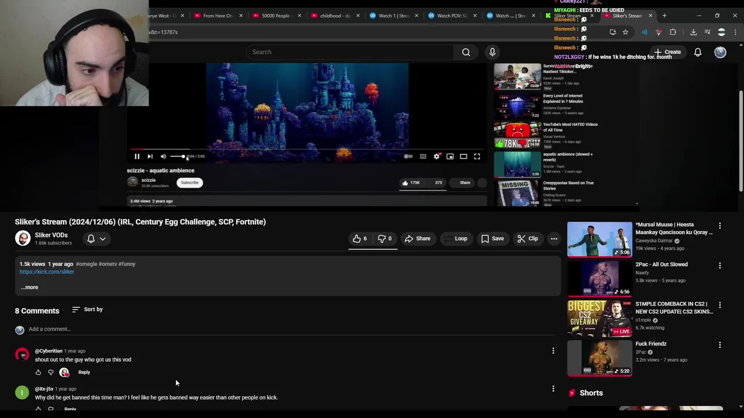
Task: Open menu for Fuck Friendz video
Action: (720, 345)
